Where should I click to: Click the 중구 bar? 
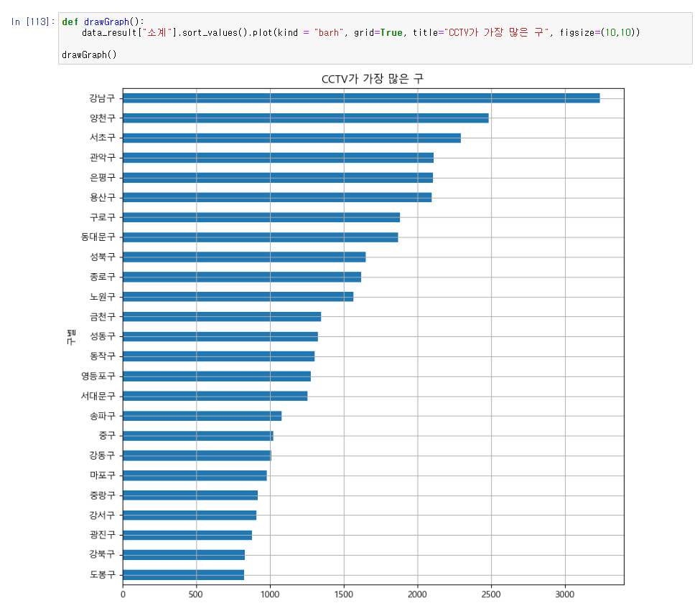pos(198,435)
